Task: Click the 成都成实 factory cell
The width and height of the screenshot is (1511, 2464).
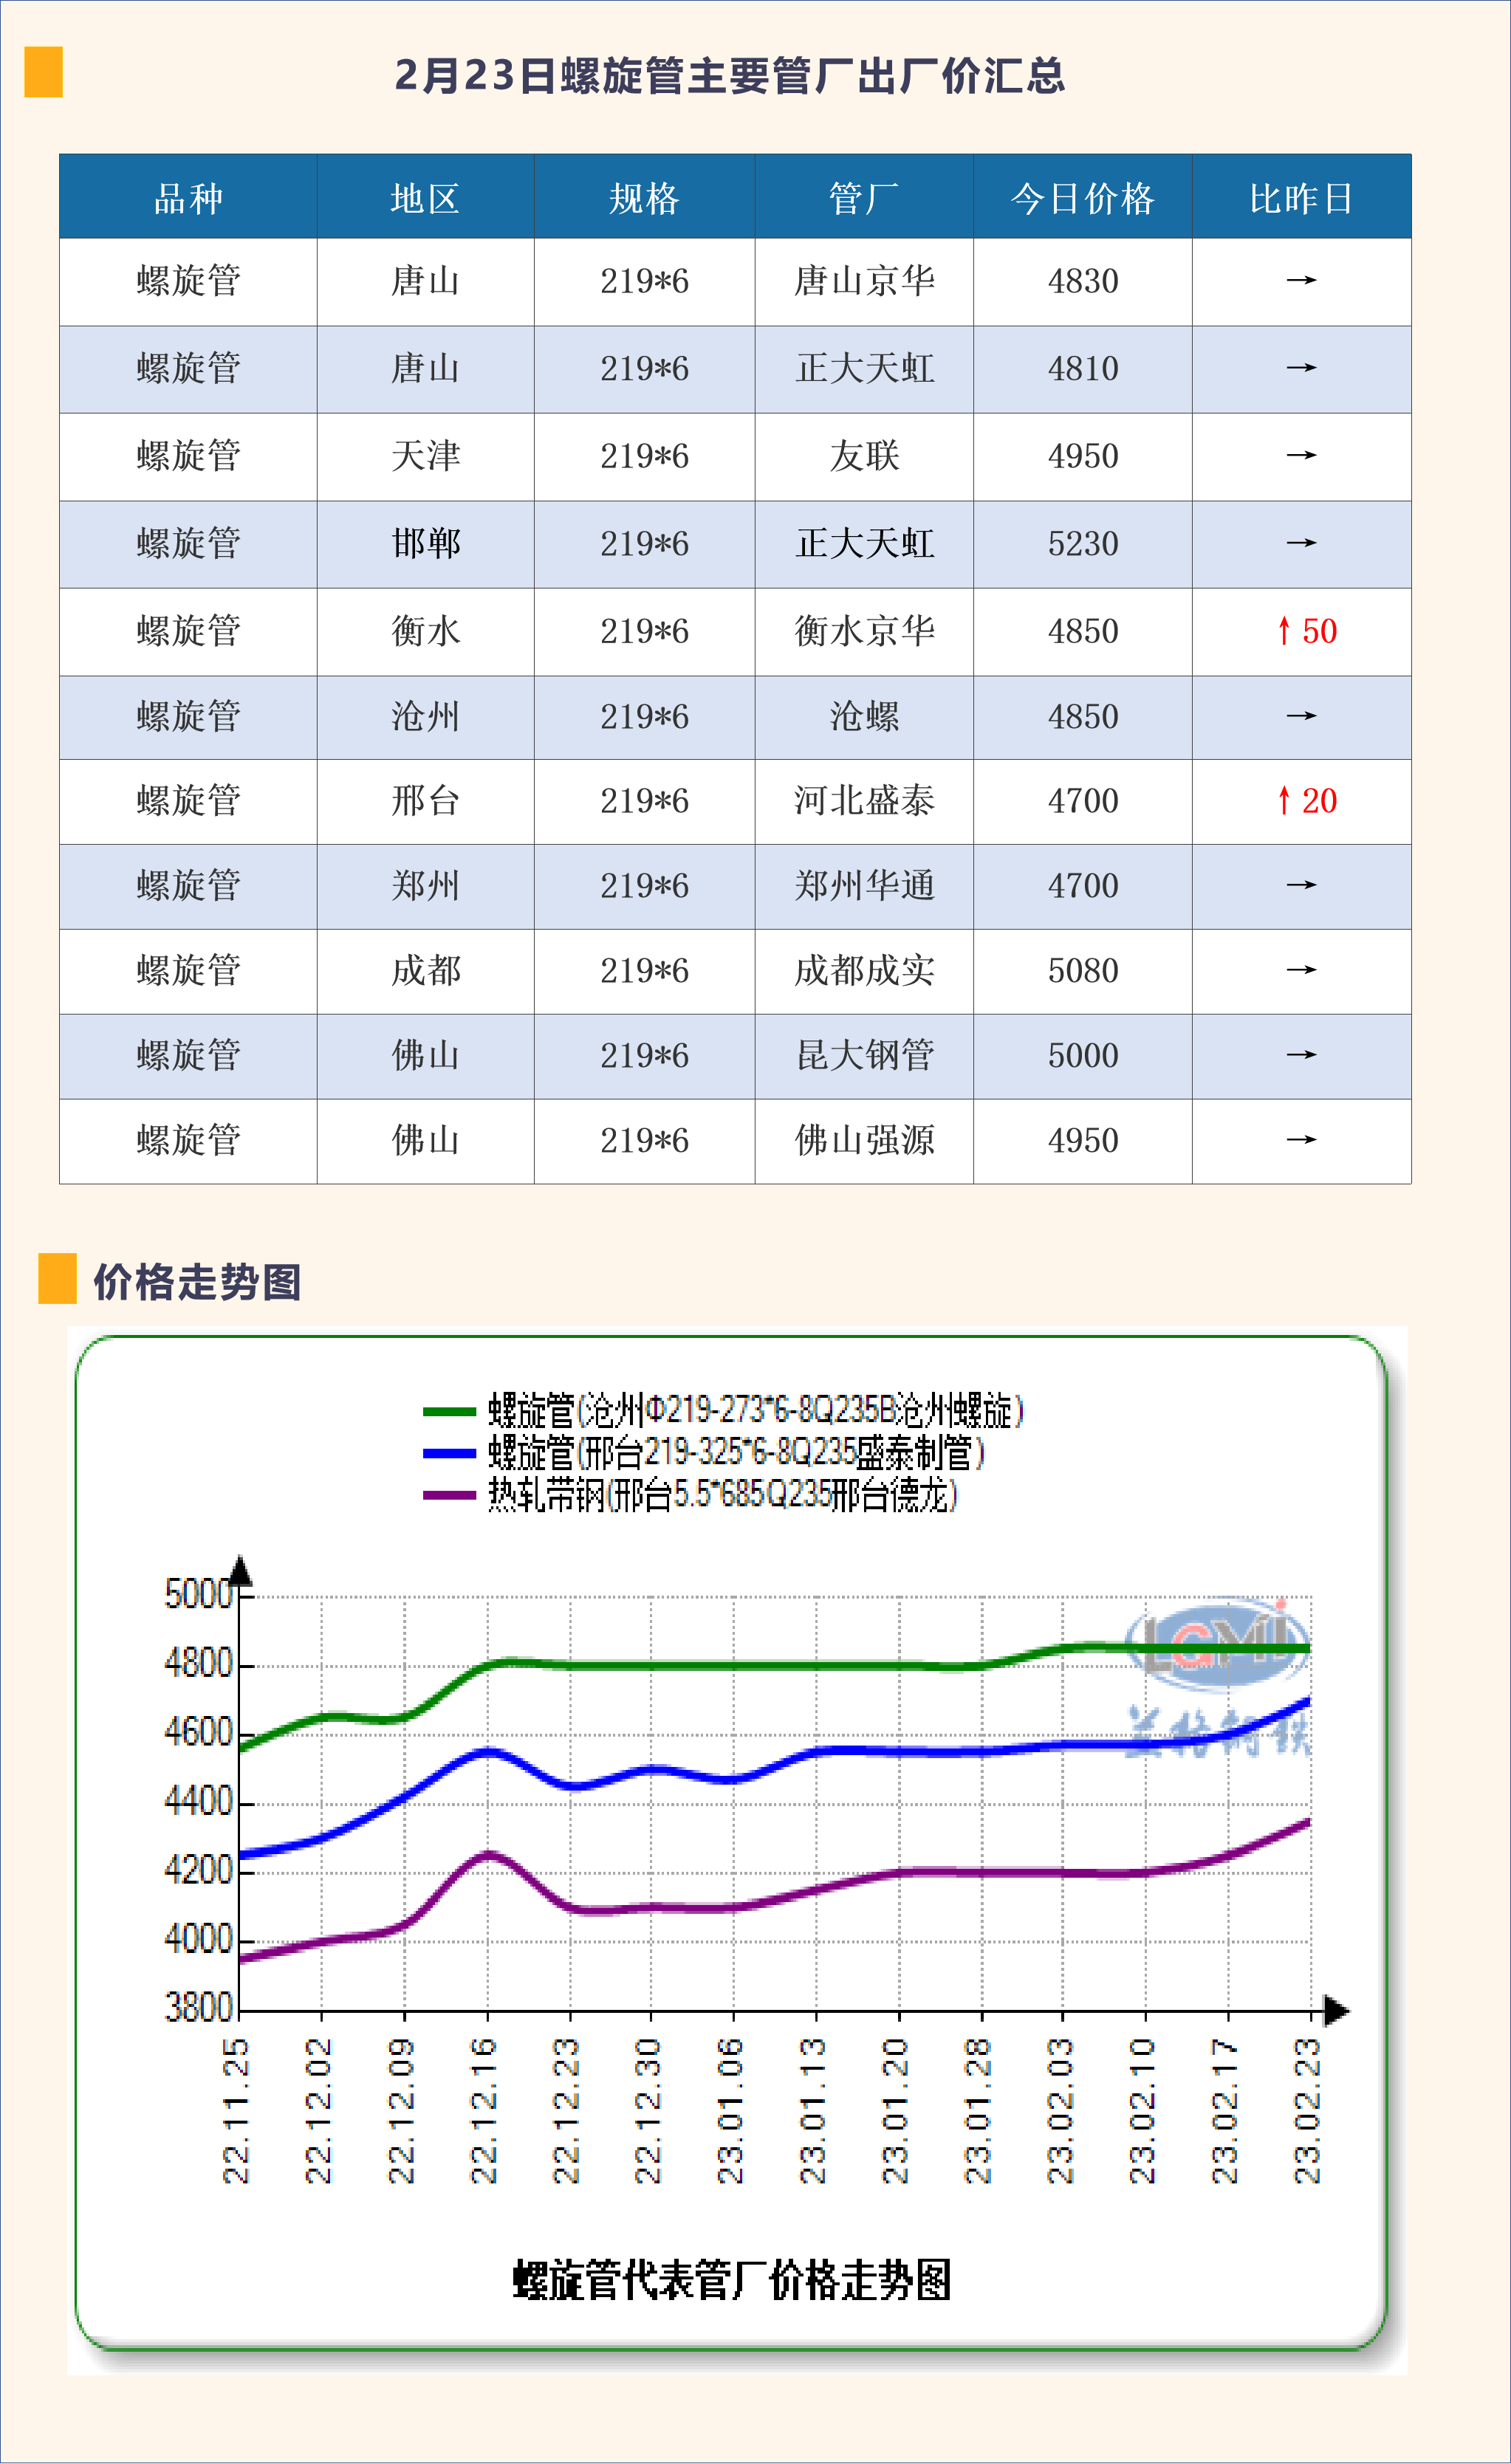Action: point(863,970)
